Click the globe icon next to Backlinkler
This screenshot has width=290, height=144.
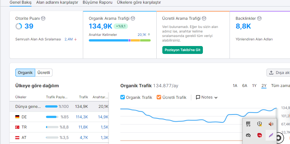(x=259, y=18)
